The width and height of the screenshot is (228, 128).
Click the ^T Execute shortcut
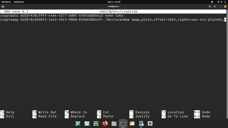(139, 112)
